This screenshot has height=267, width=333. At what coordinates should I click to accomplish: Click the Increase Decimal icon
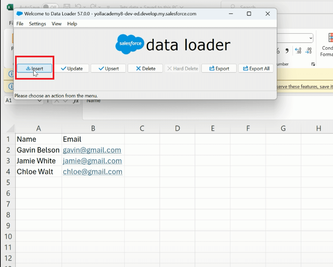click(x=298, y=51)
